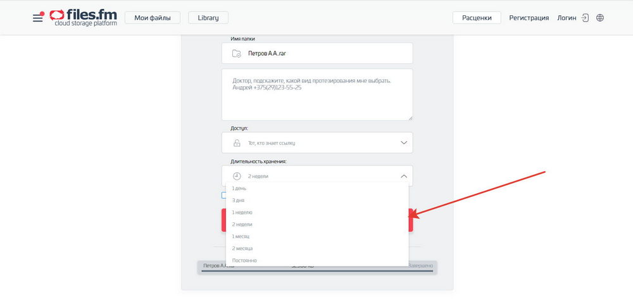Expand the access dropdown chevron
The image size is (633, 304).
click(404, 142)
